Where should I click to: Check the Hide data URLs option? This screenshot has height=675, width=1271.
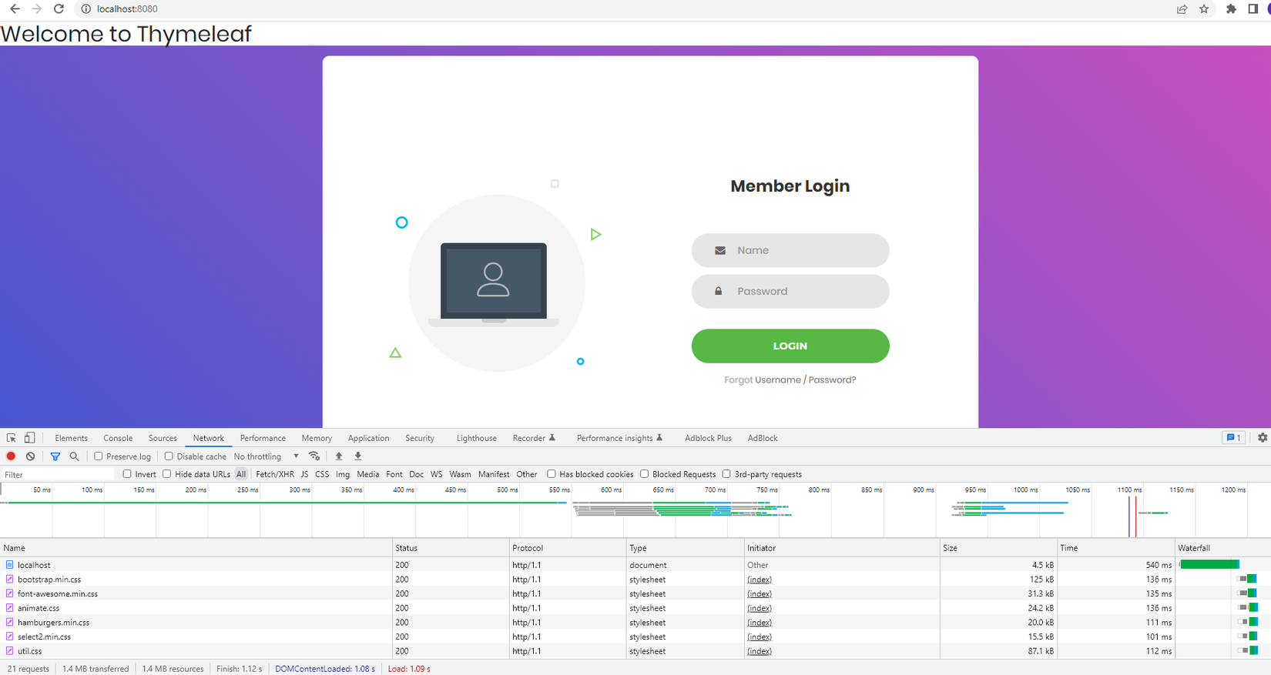tap(166, 474)
